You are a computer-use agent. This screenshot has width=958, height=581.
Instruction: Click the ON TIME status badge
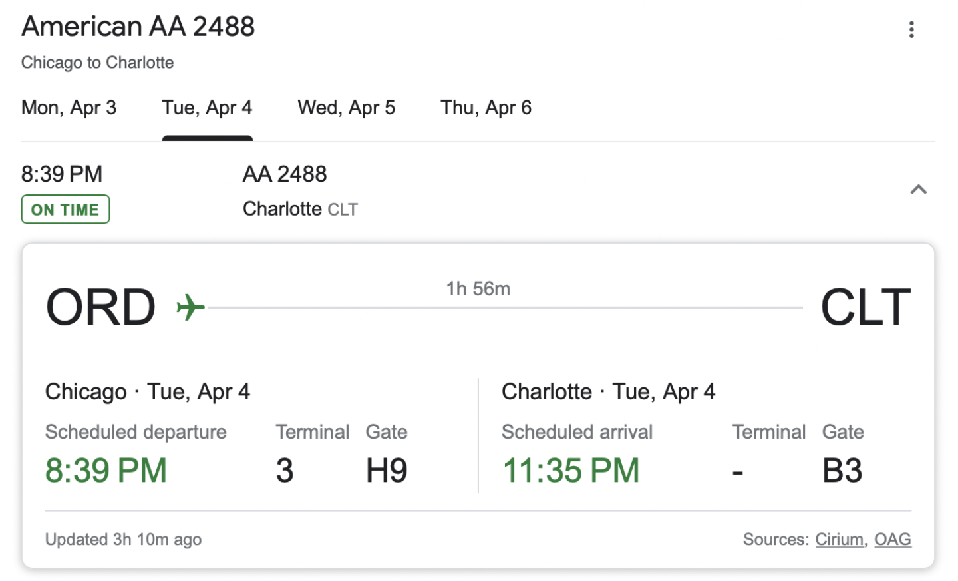tap(65, 210)
